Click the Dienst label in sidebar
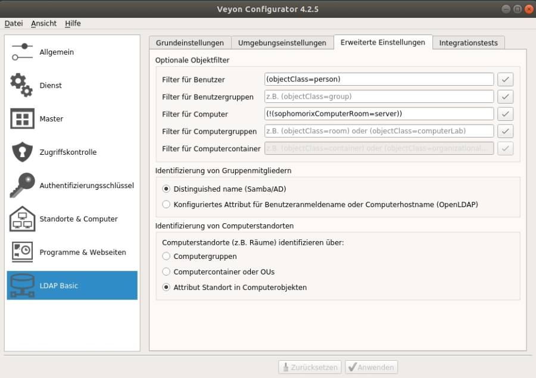536x378 pixels. pyautogui.click(x=51, y=86)
